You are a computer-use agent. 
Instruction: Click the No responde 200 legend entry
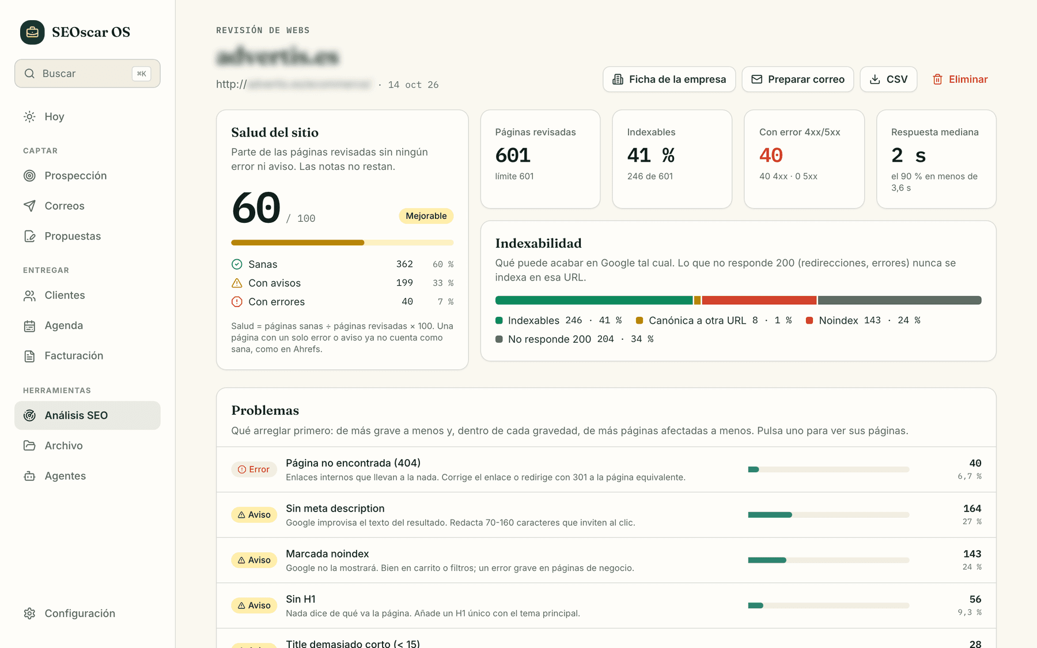coord(574,339)
